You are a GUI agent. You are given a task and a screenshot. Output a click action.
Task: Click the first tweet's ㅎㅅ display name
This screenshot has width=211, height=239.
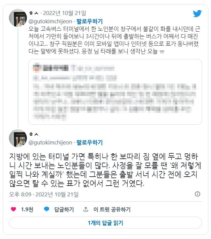coord(31,13)
